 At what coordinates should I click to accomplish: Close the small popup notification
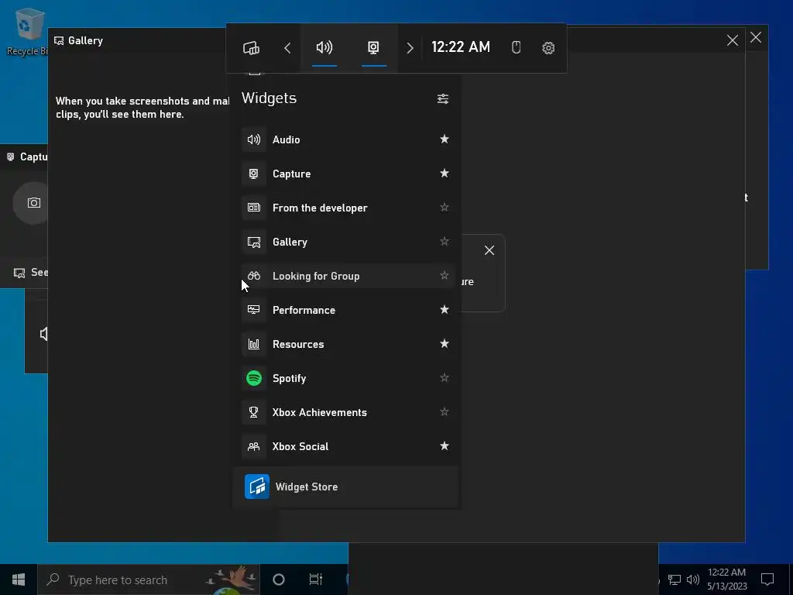pos(489,250)
